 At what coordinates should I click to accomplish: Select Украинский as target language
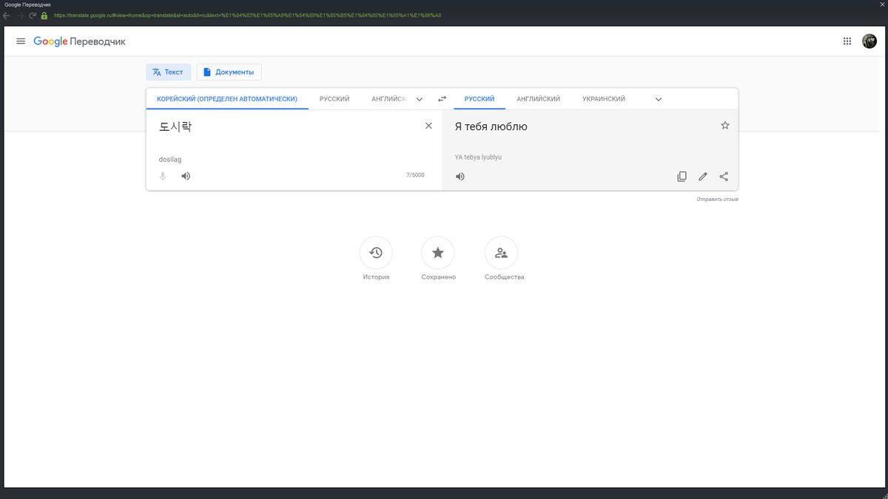(604, 99)
